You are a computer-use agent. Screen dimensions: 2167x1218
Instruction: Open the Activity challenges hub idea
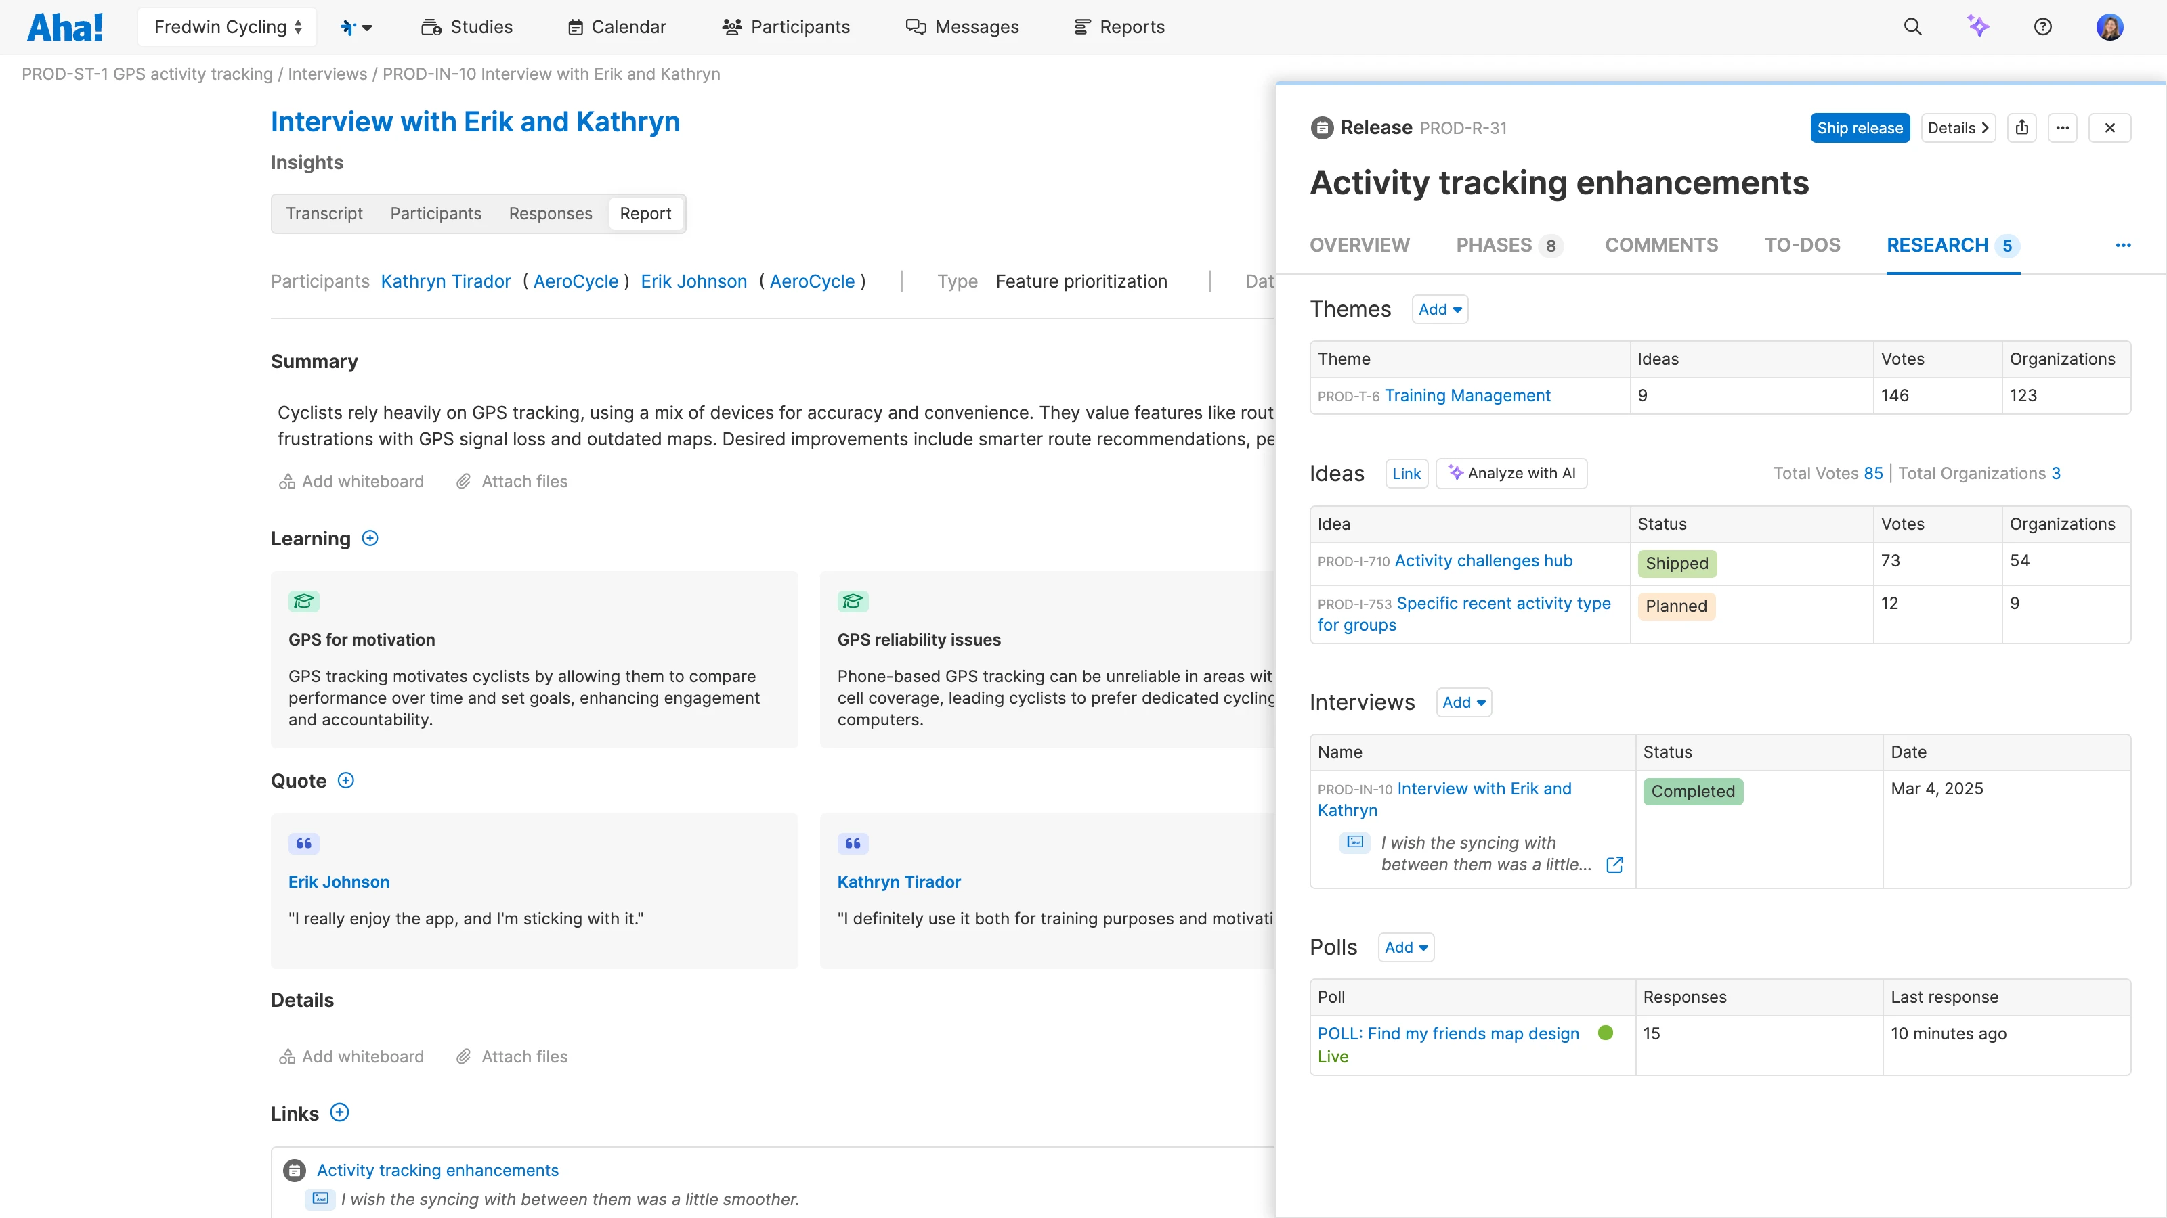point(1482,561)
